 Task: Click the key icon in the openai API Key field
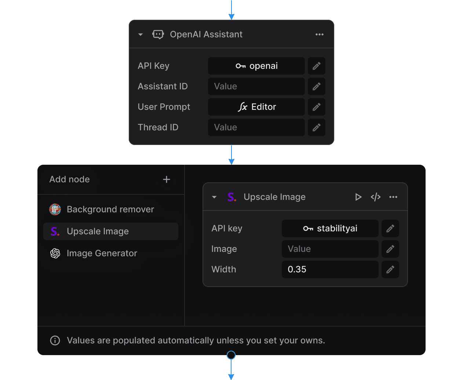(x=241, y=66)
